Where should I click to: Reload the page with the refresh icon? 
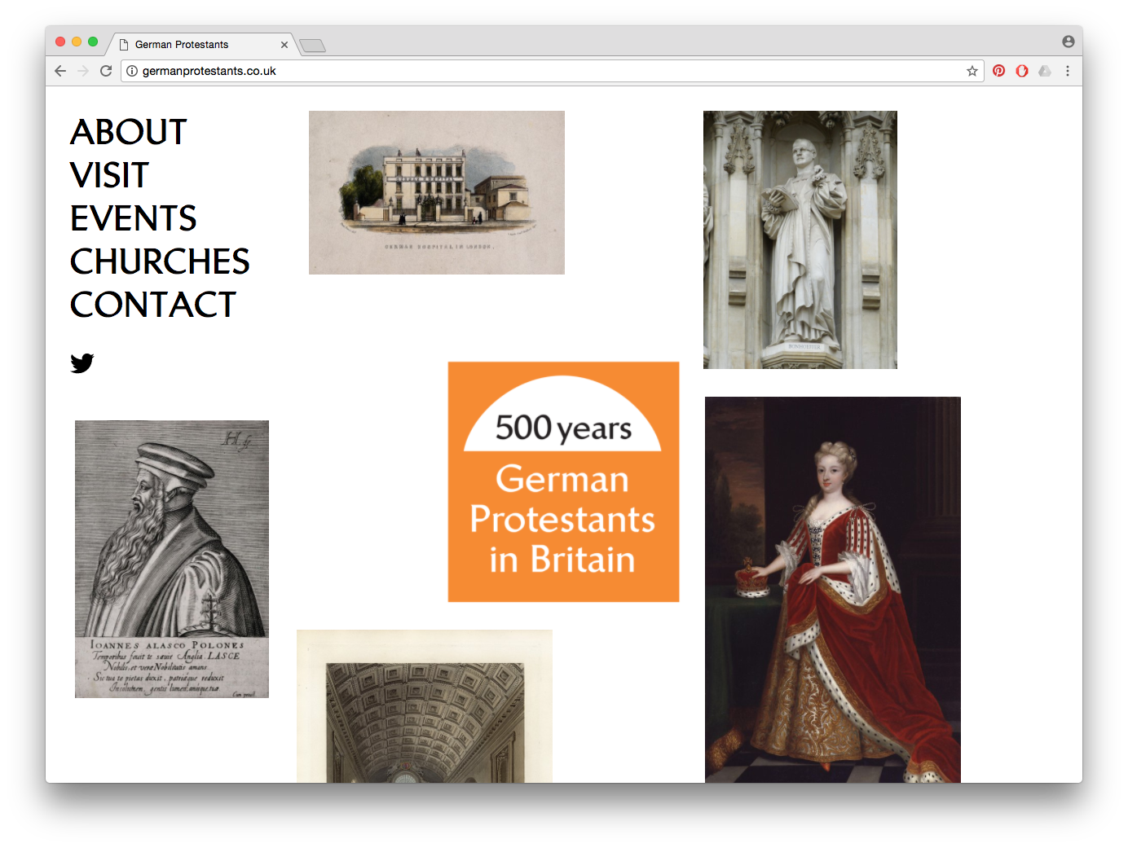(106, 71)
